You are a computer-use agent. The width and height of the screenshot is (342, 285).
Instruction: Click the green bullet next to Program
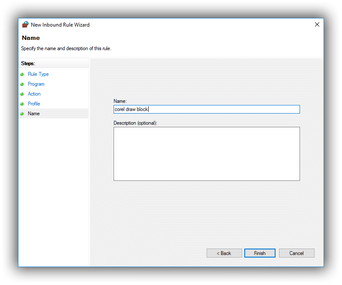point(22,84)
